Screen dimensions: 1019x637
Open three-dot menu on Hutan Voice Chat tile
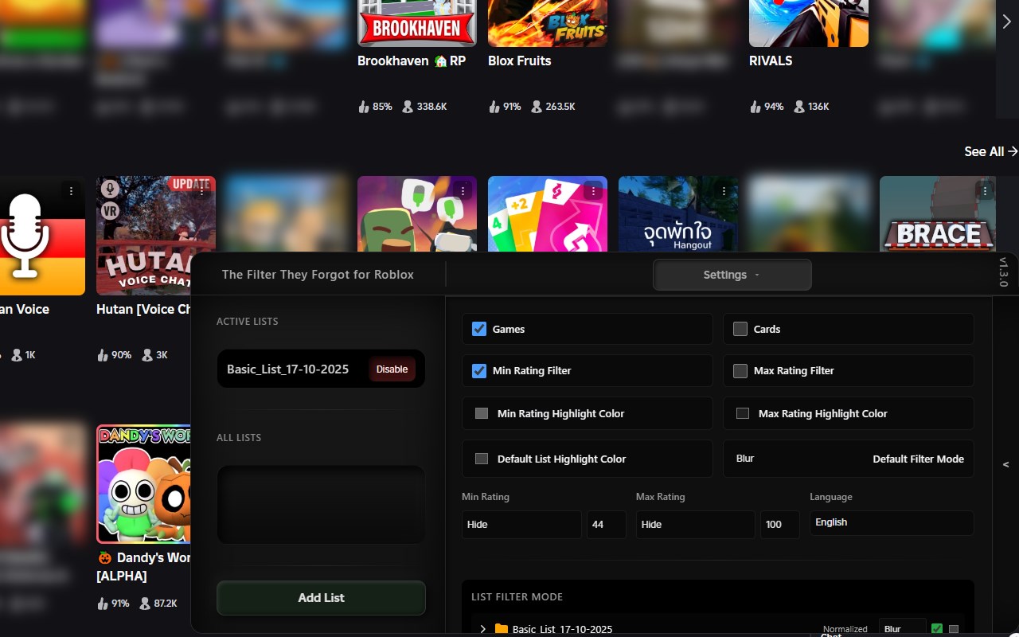click(202, 191)
